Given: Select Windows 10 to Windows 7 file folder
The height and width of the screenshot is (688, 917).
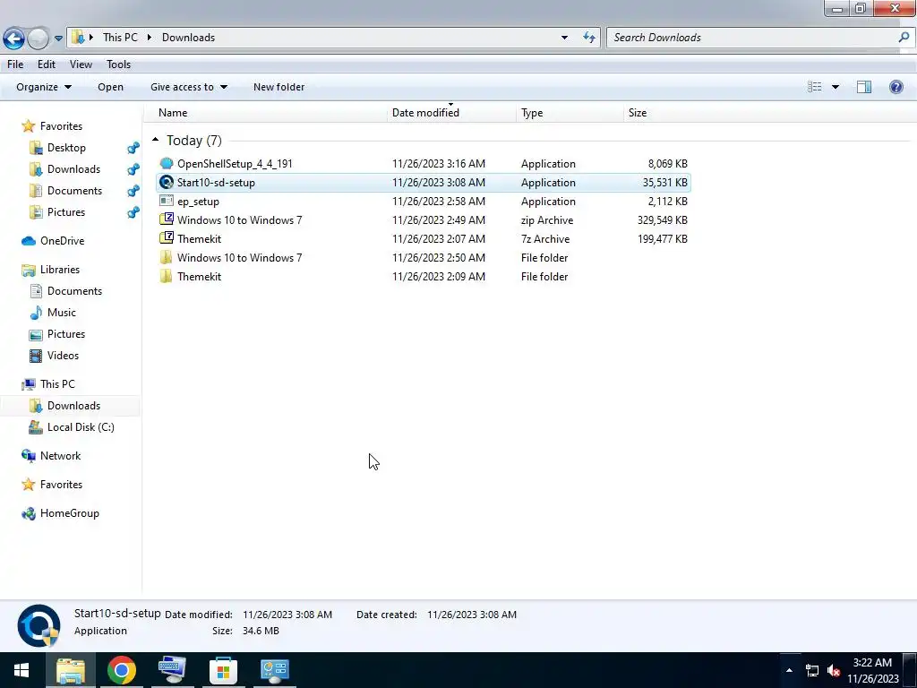Looking at the screenshot, I should tap(240, 257).
